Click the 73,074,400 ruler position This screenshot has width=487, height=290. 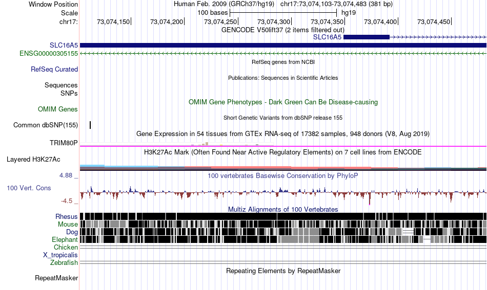[x=380, y=21]
